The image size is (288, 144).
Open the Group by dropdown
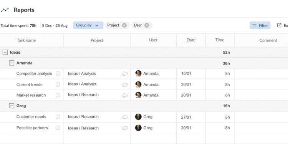(x=88, y=25)
